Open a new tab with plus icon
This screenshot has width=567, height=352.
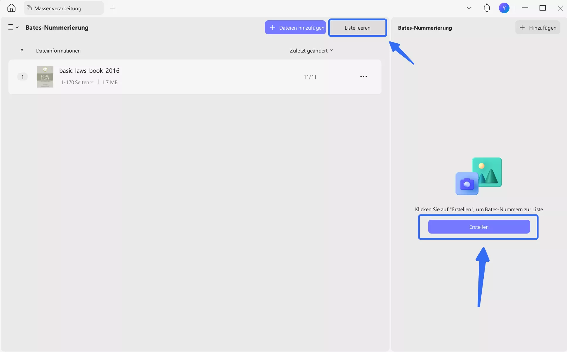coord(113,8)
